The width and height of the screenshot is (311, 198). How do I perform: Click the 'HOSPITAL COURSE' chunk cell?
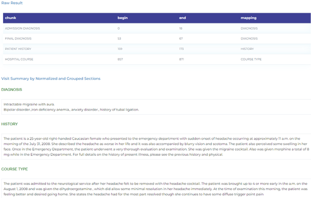coord(19,59)
